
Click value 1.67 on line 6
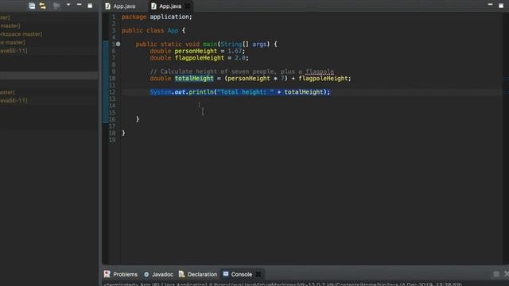pyautogui.click(x=235, y=51)
